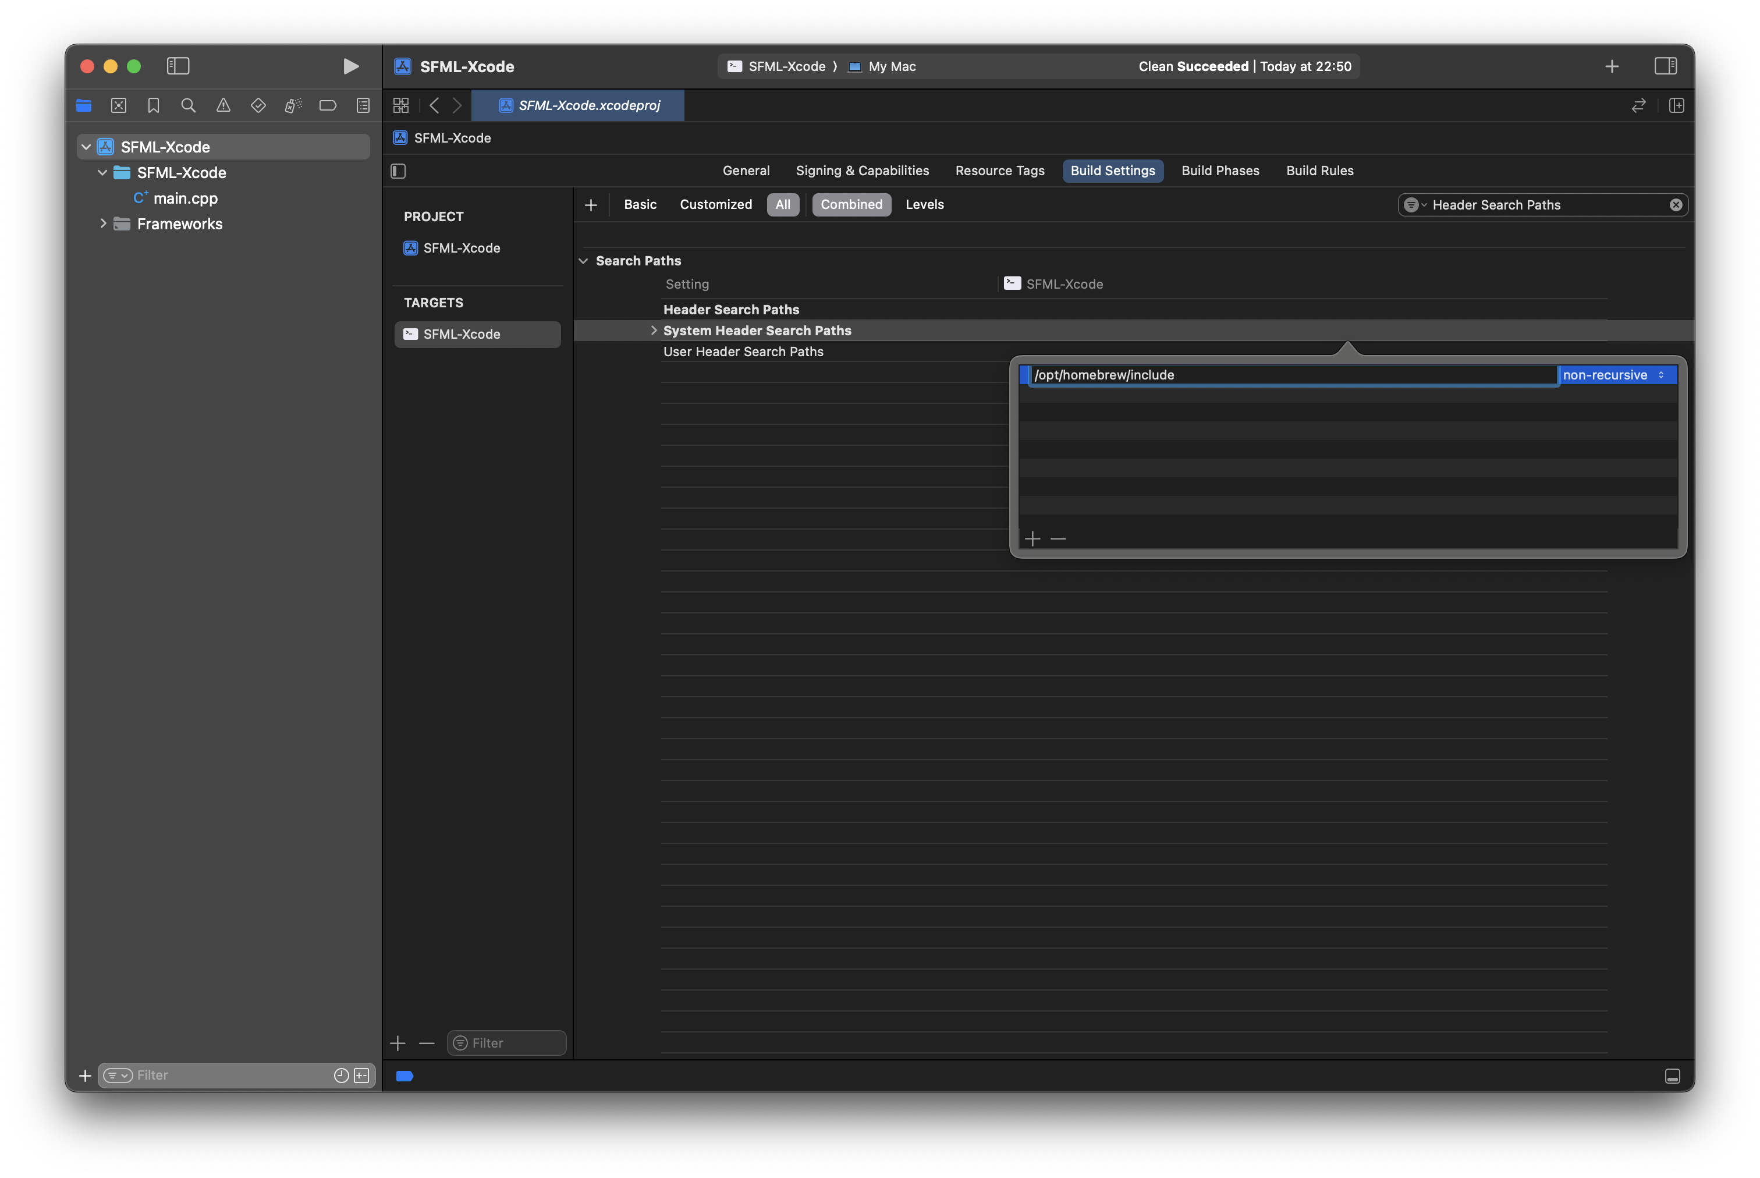Toggle the inspector panel on the right

tap(1665, 66)
